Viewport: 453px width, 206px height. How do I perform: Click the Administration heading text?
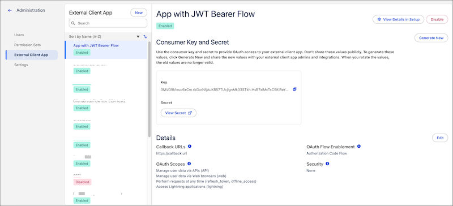[x=31, y=10]
